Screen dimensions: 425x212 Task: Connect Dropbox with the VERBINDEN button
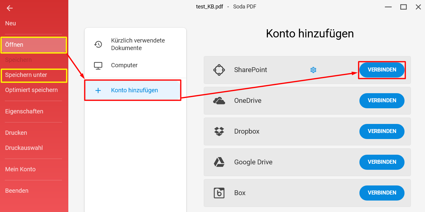pyautogui.click(x=382, y=131)
